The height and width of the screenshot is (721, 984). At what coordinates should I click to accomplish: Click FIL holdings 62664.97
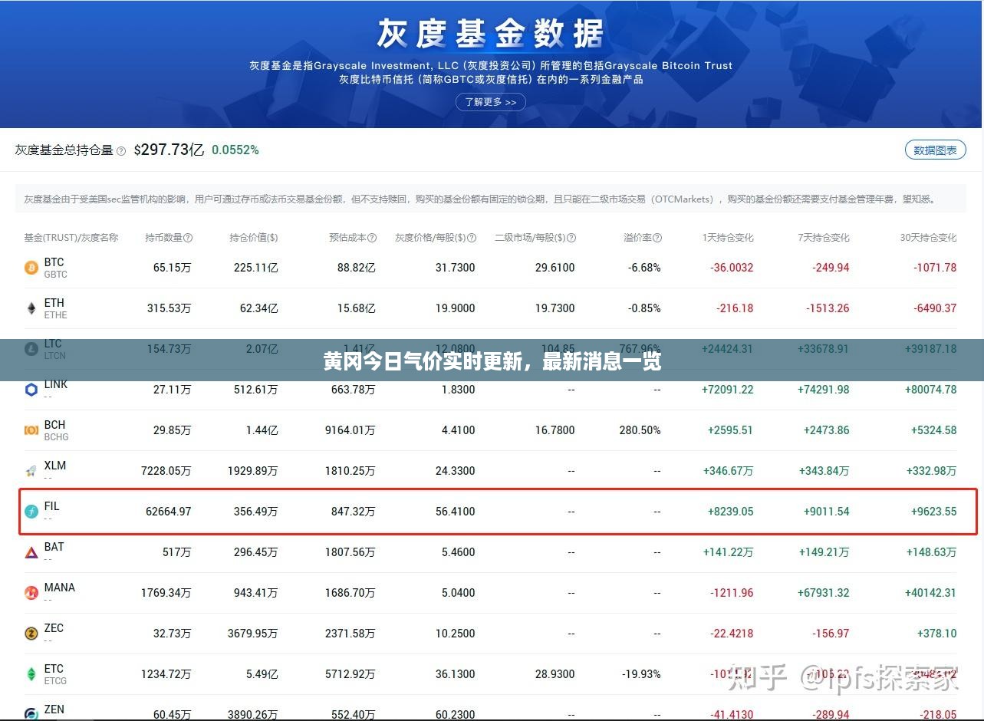[169, 512]
